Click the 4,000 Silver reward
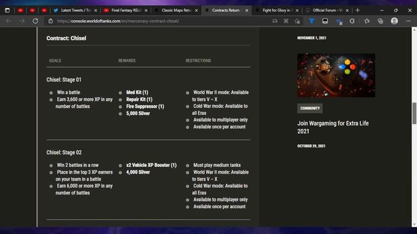This screenshot has height=234, width=417. tap(138, 172)
